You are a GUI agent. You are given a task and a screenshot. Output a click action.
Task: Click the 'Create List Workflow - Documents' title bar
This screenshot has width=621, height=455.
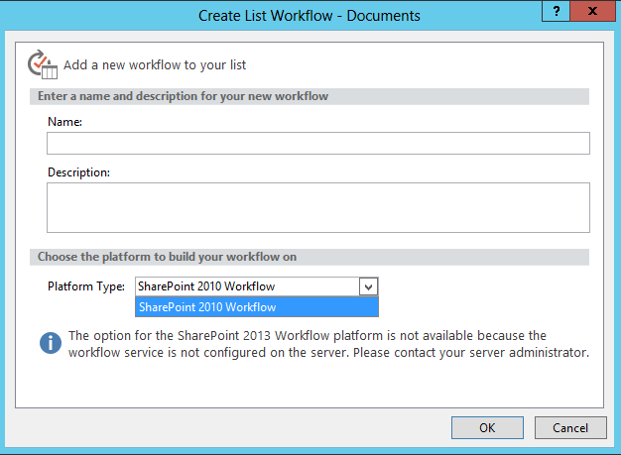pyautogui.click(x=310, y=15)
